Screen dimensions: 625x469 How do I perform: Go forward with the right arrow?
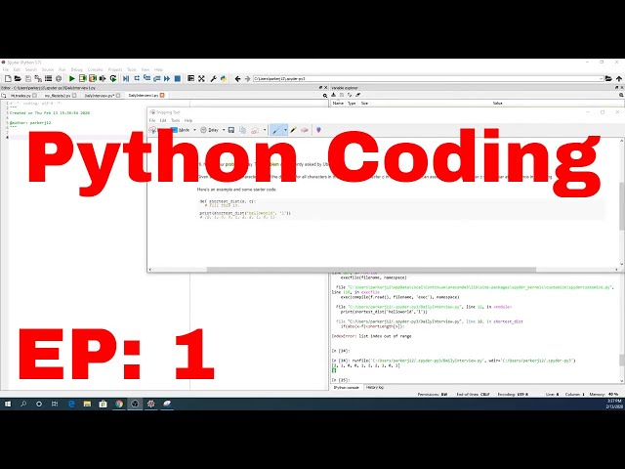click(x=247, y=78)
